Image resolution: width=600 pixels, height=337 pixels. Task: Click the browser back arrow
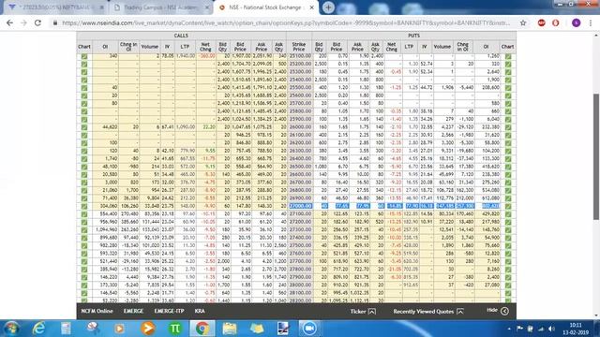[9, 22]
